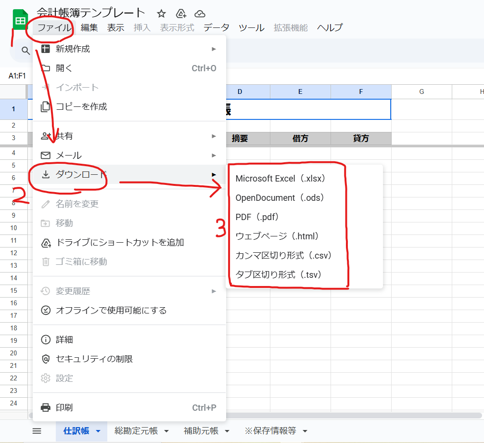Enable オフラインで使用可能にする option

[x=111, y=310]
